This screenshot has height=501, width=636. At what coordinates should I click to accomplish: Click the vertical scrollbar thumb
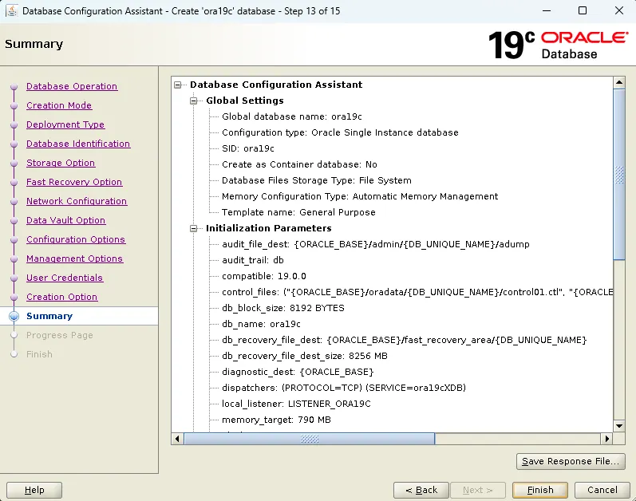click(619, 175)
